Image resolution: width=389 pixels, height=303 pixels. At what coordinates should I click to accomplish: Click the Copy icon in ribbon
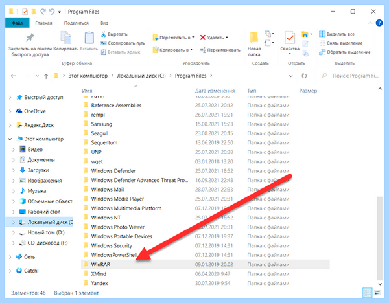pyautogui.click(x=66, y=38)
